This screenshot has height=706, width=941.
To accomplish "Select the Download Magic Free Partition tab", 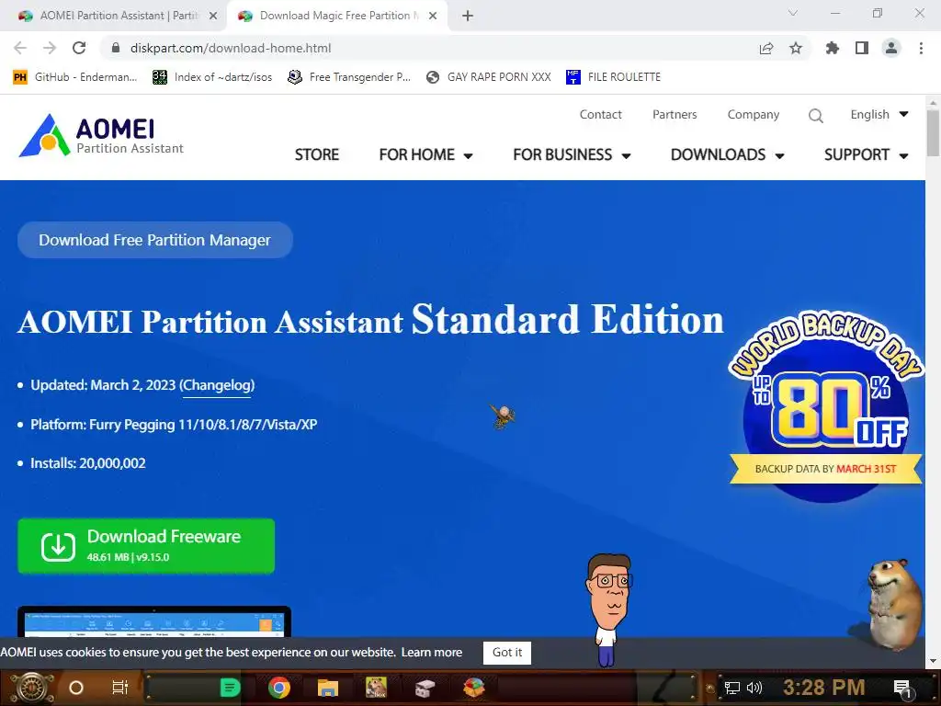I will [336, 16].
